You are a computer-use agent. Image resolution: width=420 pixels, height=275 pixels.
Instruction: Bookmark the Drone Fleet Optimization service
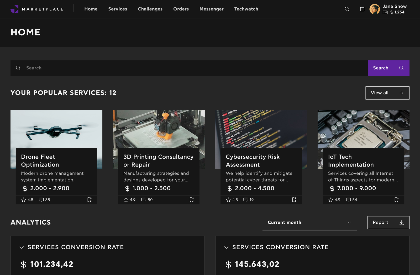(x=89, y=200)
